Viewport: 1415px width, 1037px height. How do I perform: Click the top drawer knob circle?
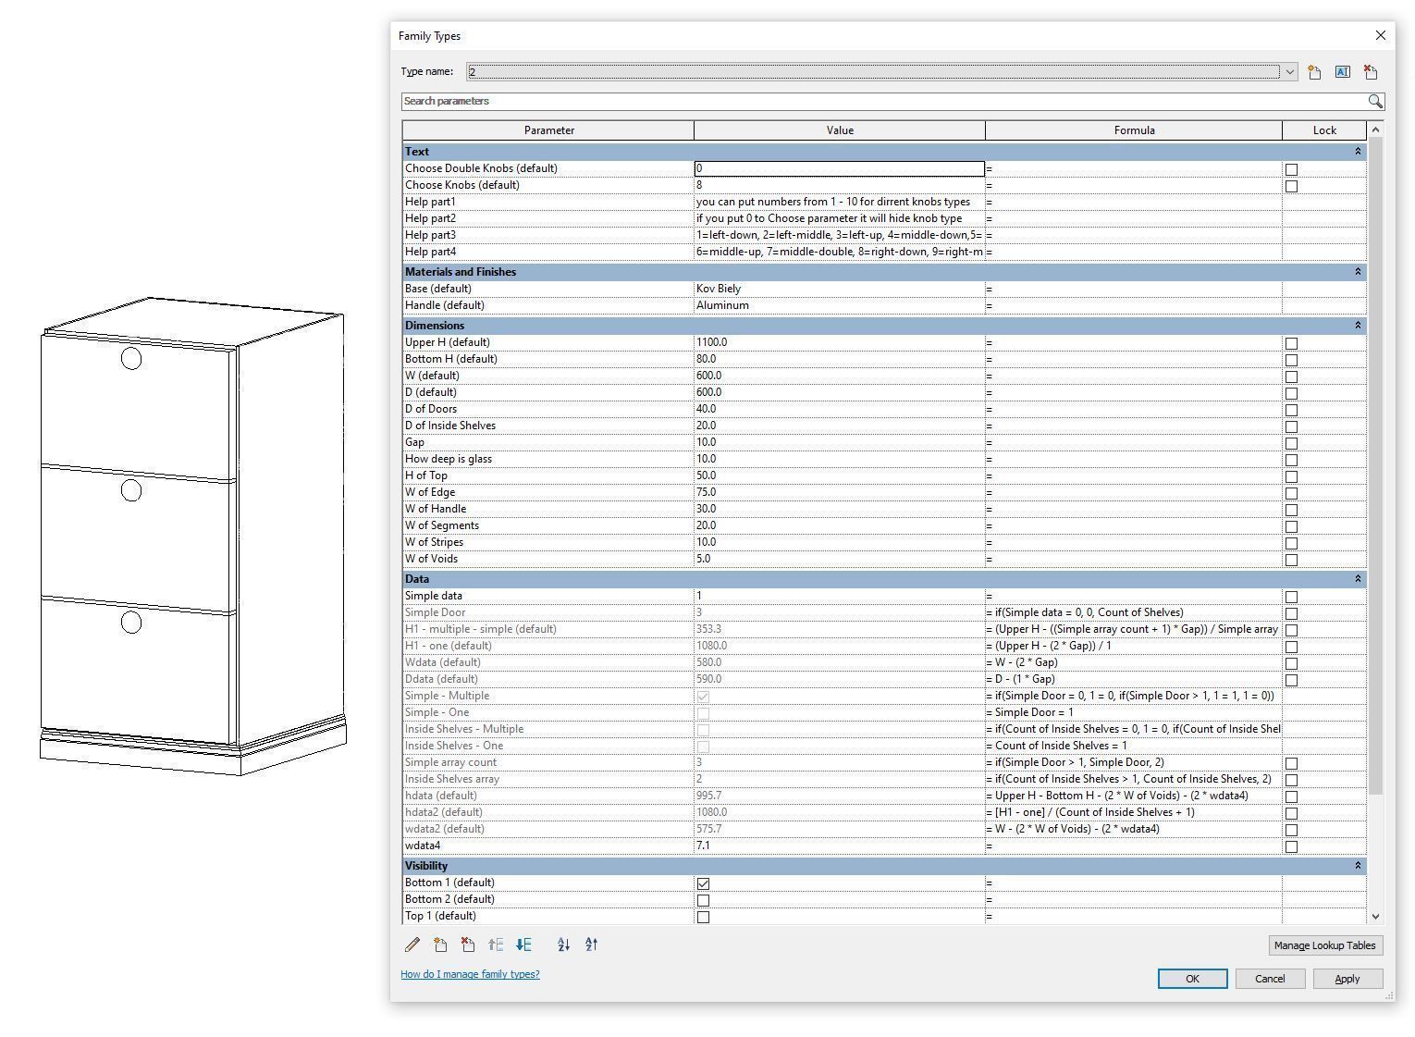(131, 359)
